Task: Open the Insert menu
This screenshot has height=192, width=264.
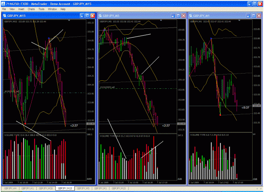Action: pos(21,9)
